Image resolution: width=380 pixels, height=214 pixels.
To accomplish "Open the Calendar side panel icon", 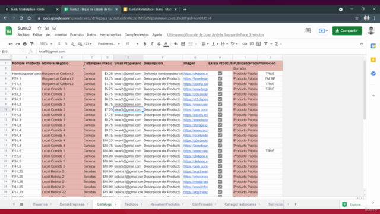I will [x=373, y=46].
